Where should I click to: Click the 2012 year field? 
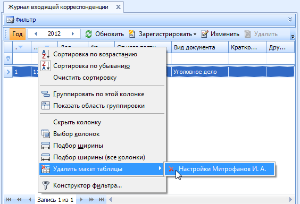54,34
